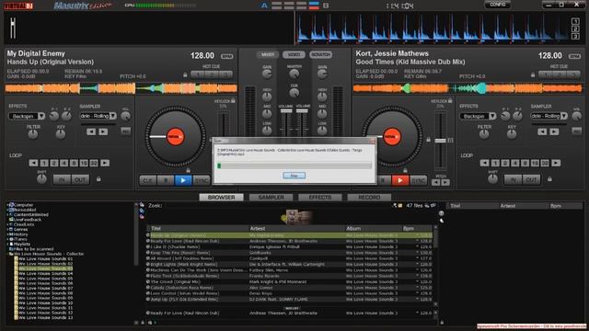This screenshot has width=589, height=331.
Task: Click the right deck BPM tap button
Action: (574, 56)
